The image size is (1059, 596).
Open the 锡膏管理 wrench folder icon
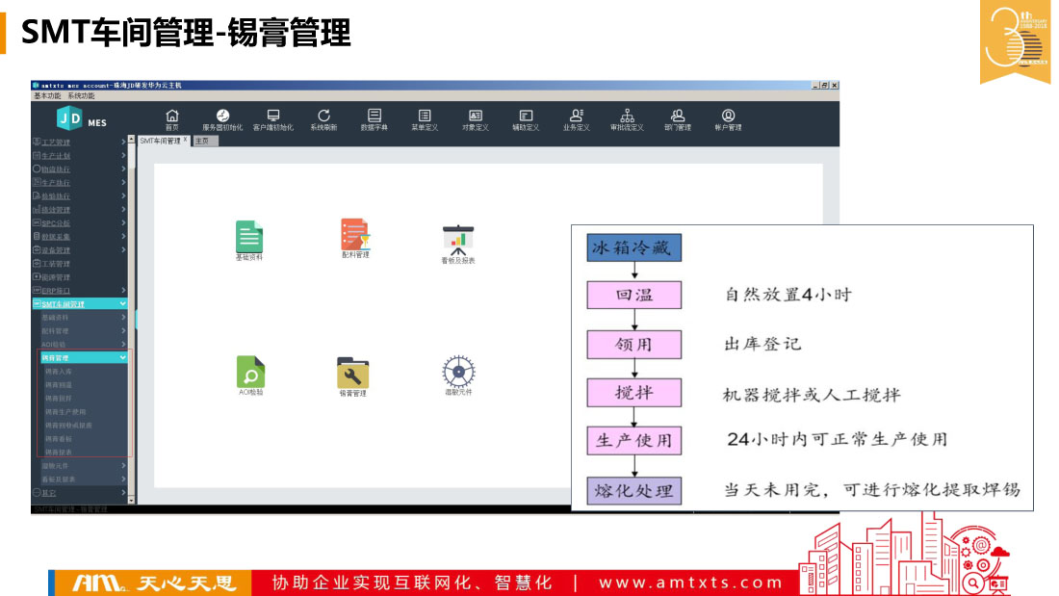352,373
